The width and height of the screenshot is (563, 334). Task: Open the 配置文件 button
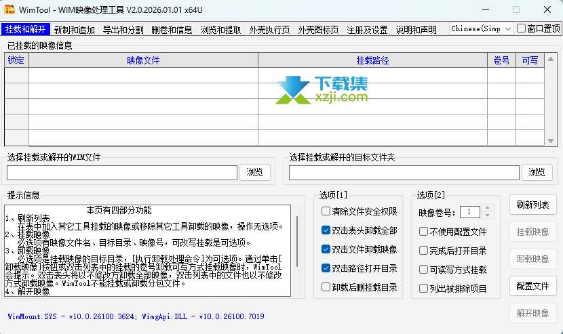(532, 286)
